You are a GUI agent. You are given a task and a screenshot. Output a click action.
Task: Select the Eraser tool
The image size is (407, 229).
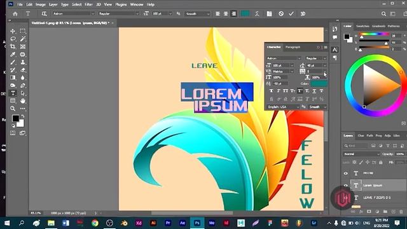coord(23,70)
